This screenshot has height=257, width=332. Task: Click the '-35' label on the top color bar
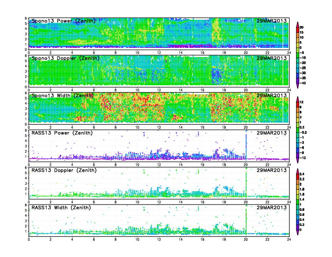pos(303,78)
